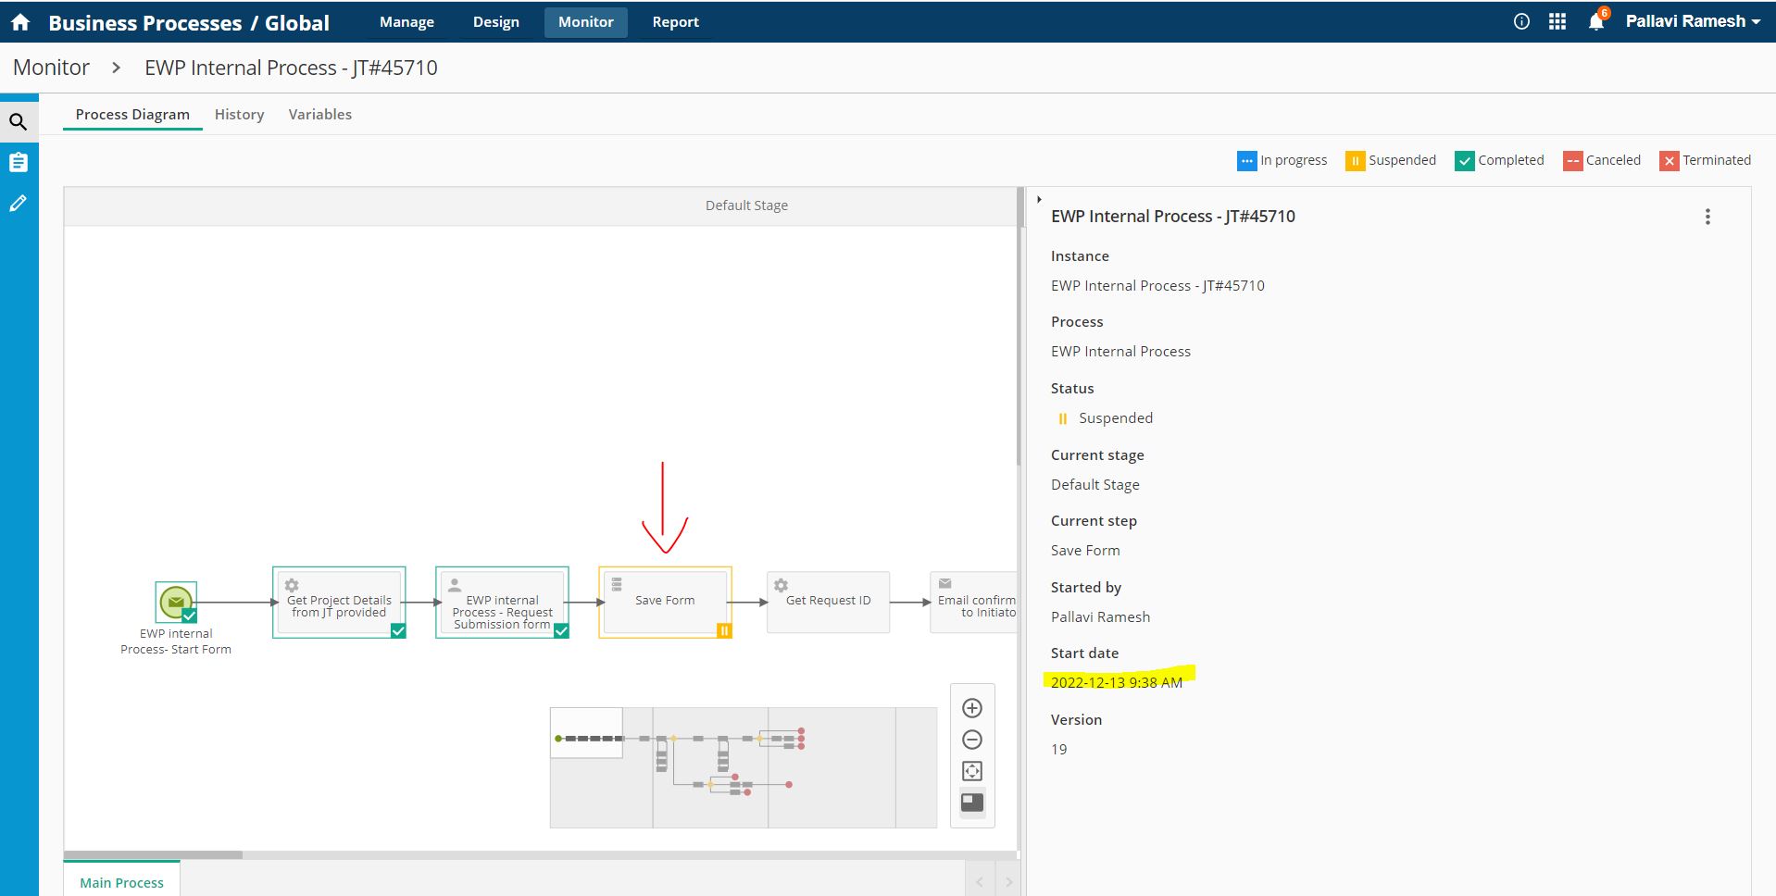Zoom out of the process diagram
This screenshot has height=896, width=1776.
[x=972, y=740]
